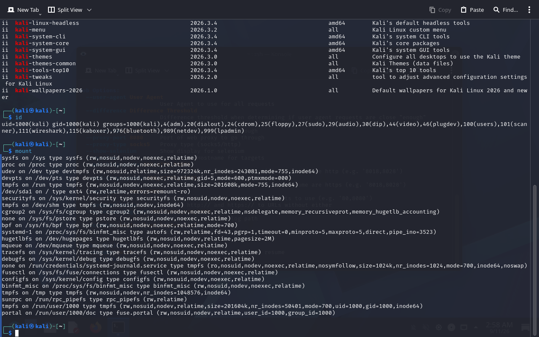Focus the shell prompt cursor
This screenshot has width=539, height=337.
coord(17,333)
